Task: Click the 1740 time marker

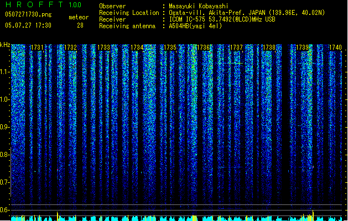Action: point(335,48)
